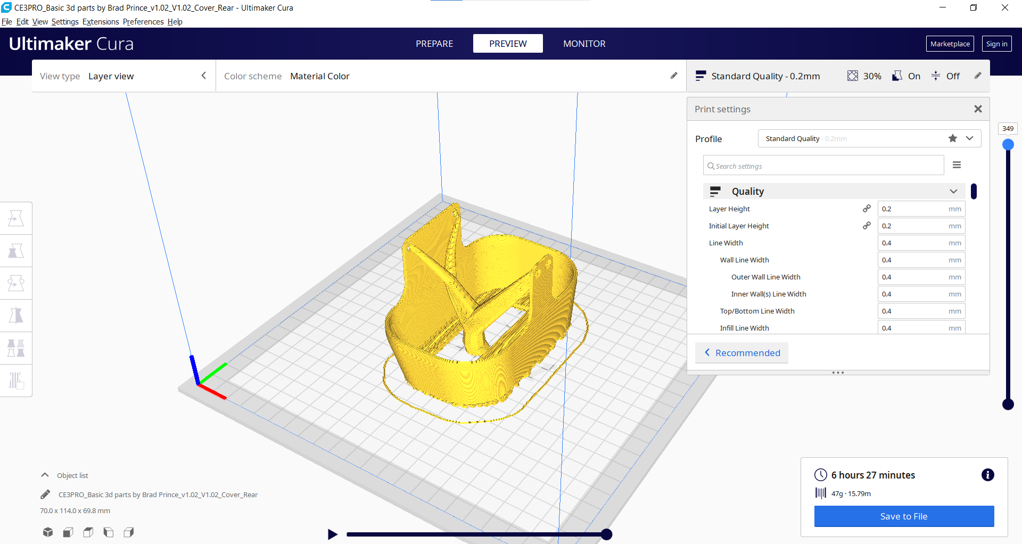
Task: Click the print info icon near time estimate
Action: pos(988,475)
